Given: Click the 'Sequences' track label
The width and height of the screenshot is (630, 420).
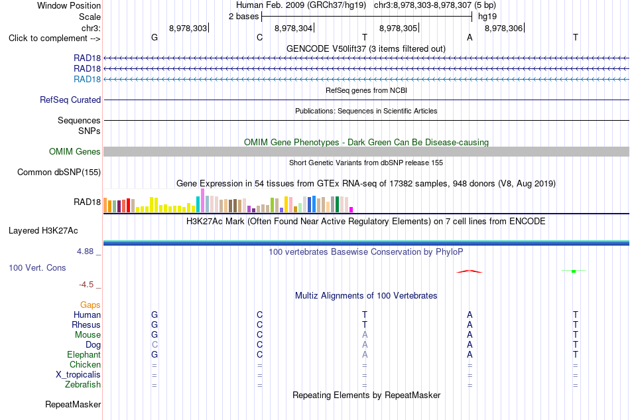Looking at the screenshot, I should 79,120.
